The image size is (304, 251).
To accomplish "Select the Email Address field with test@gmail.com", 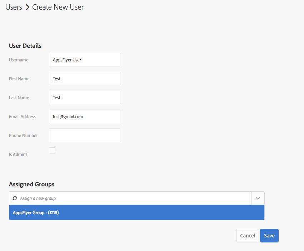I will 84,116.
